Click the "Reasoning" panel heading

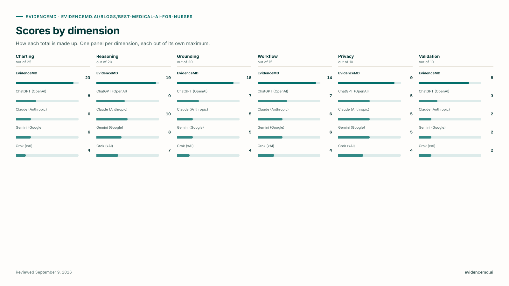[107, 56]
